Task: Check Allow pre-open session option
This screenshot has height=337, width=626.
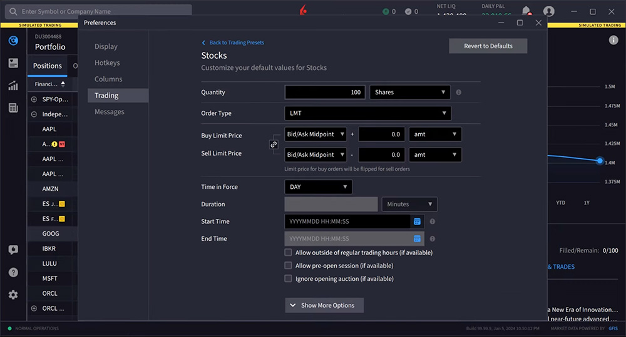Action: [288, 266]
